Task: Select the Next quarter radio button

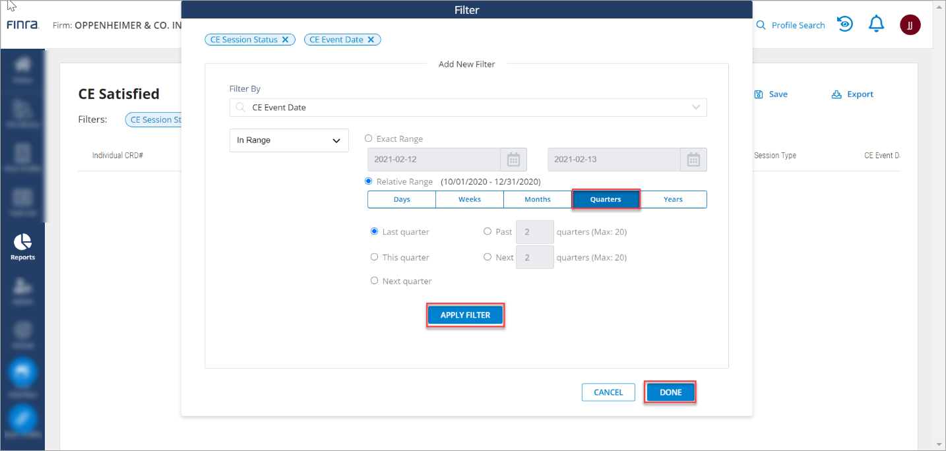Action: 375,281
